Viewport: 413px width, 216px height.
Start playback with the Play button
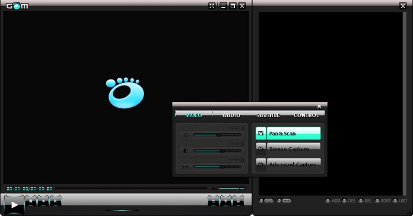[15, 204]
